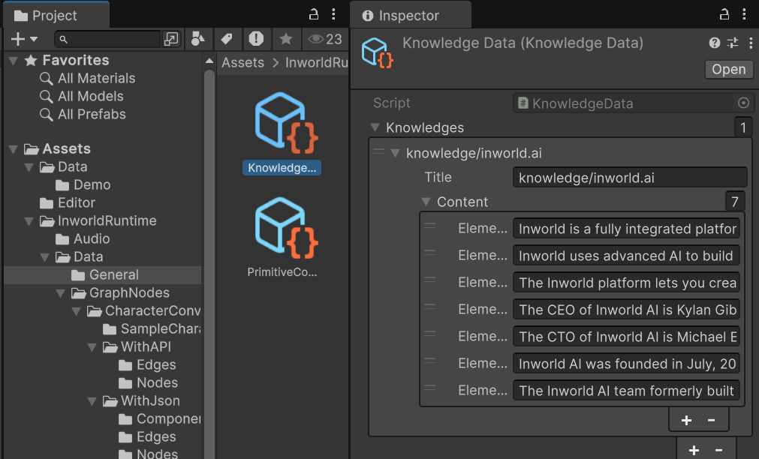Toggle the Inspector lock padlock
This screenshot has width=759, height=459.
click(723, 13)
